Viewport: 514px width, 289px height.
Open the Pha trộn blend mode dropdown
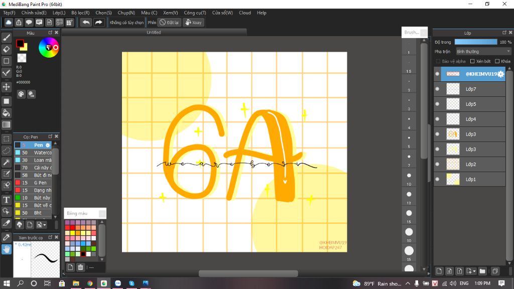pyautogui.click(x=483, y=52)
